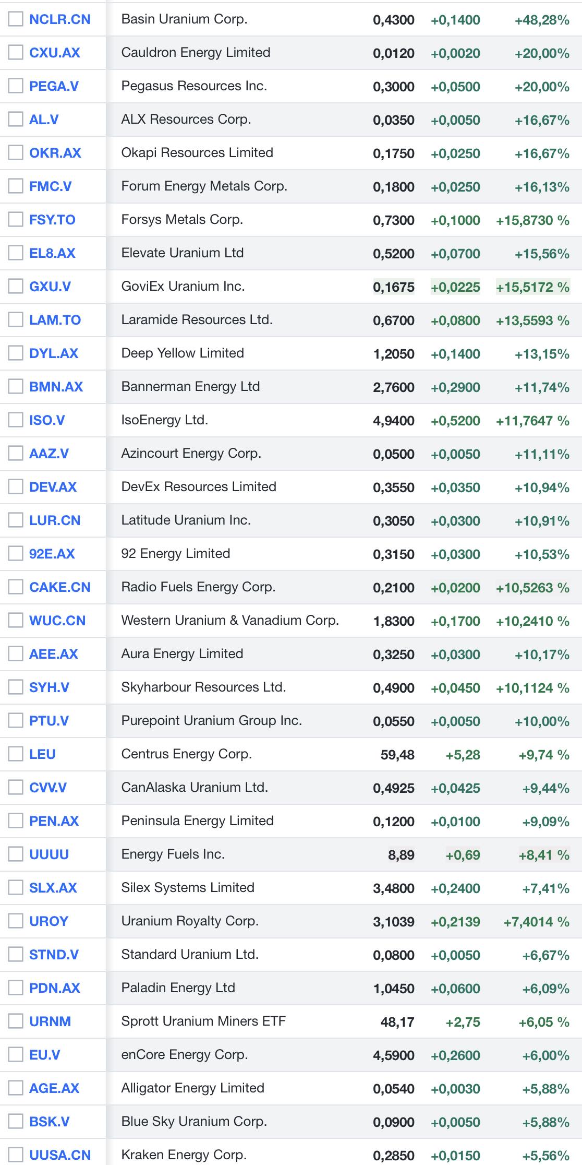Click the Sprott Uranium Miners ETF name
The height and width of the screenshot is (1165, 582).
(203, 1021)
